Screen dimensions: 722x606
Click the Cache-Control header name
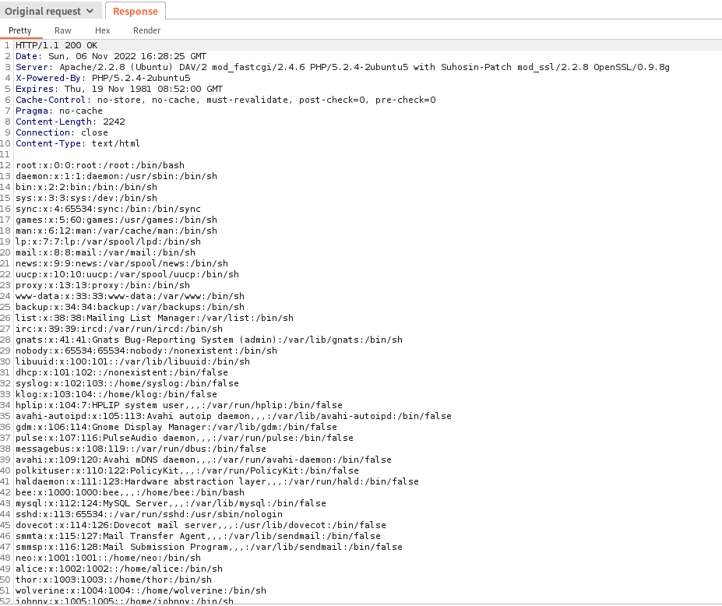51,100
